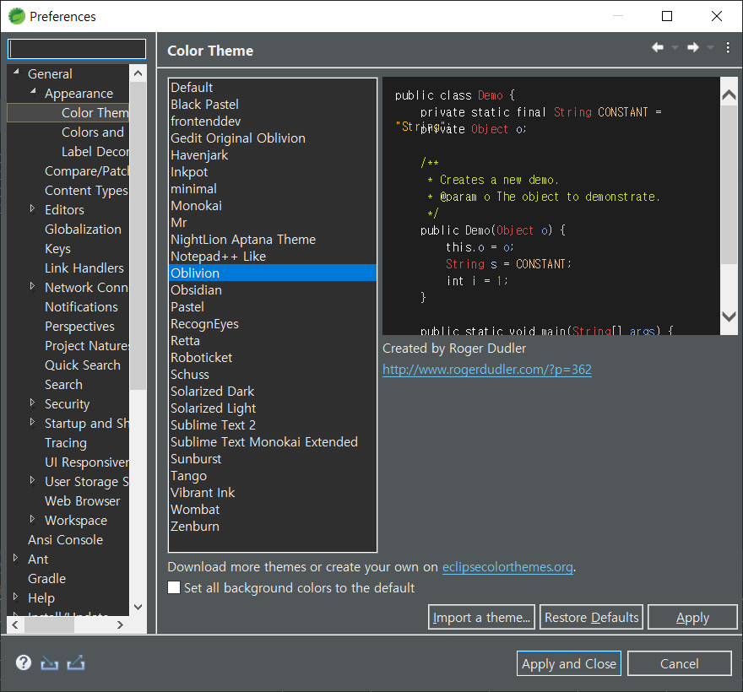Select Link Handlers tree item
The width and height of the screenshot is (743, 692).
coord(84,268)
